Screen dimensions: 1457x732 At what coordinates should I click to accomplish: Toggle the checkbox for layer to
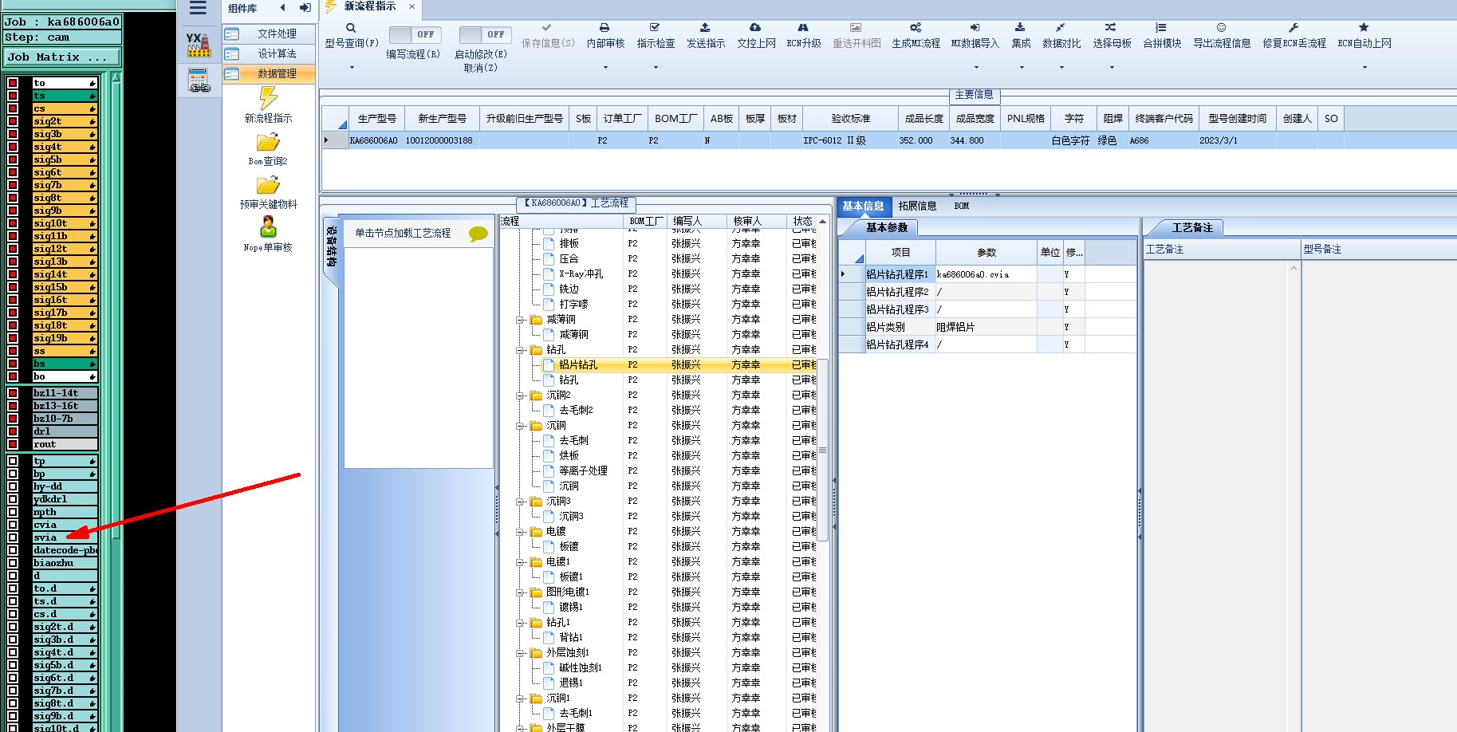point(13,83)
